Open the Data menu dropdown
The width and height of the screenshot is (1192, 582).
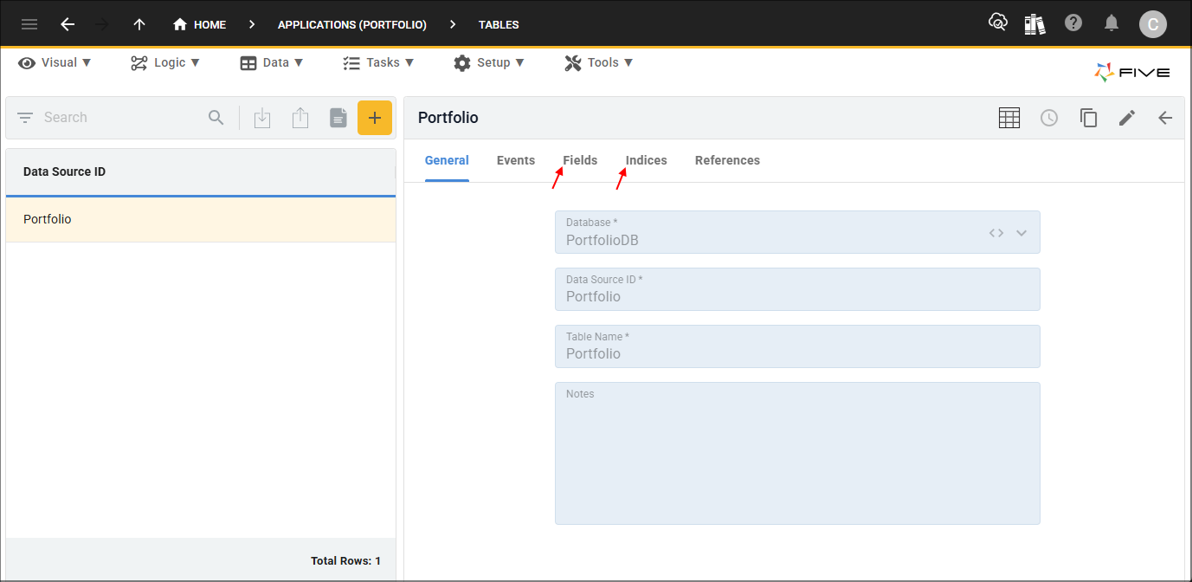tap(272, 61)
